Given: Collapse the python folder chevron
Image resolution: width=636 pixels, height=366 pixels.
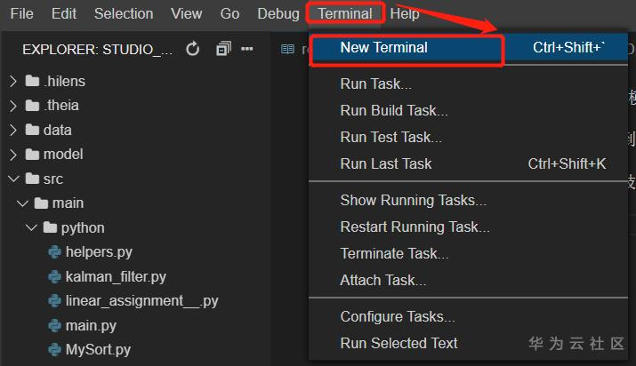Looking at the screenshot, I should tap(31, 227).
